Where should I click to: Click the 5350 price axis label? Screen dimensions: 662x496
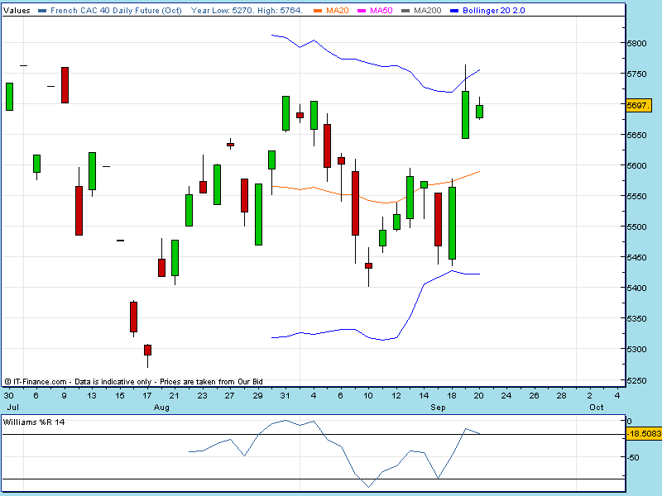636,319
